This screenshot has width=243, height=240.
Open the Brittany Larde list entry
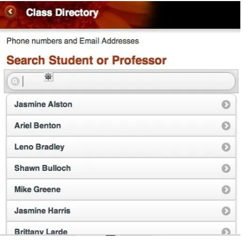[x=121, y=228]
